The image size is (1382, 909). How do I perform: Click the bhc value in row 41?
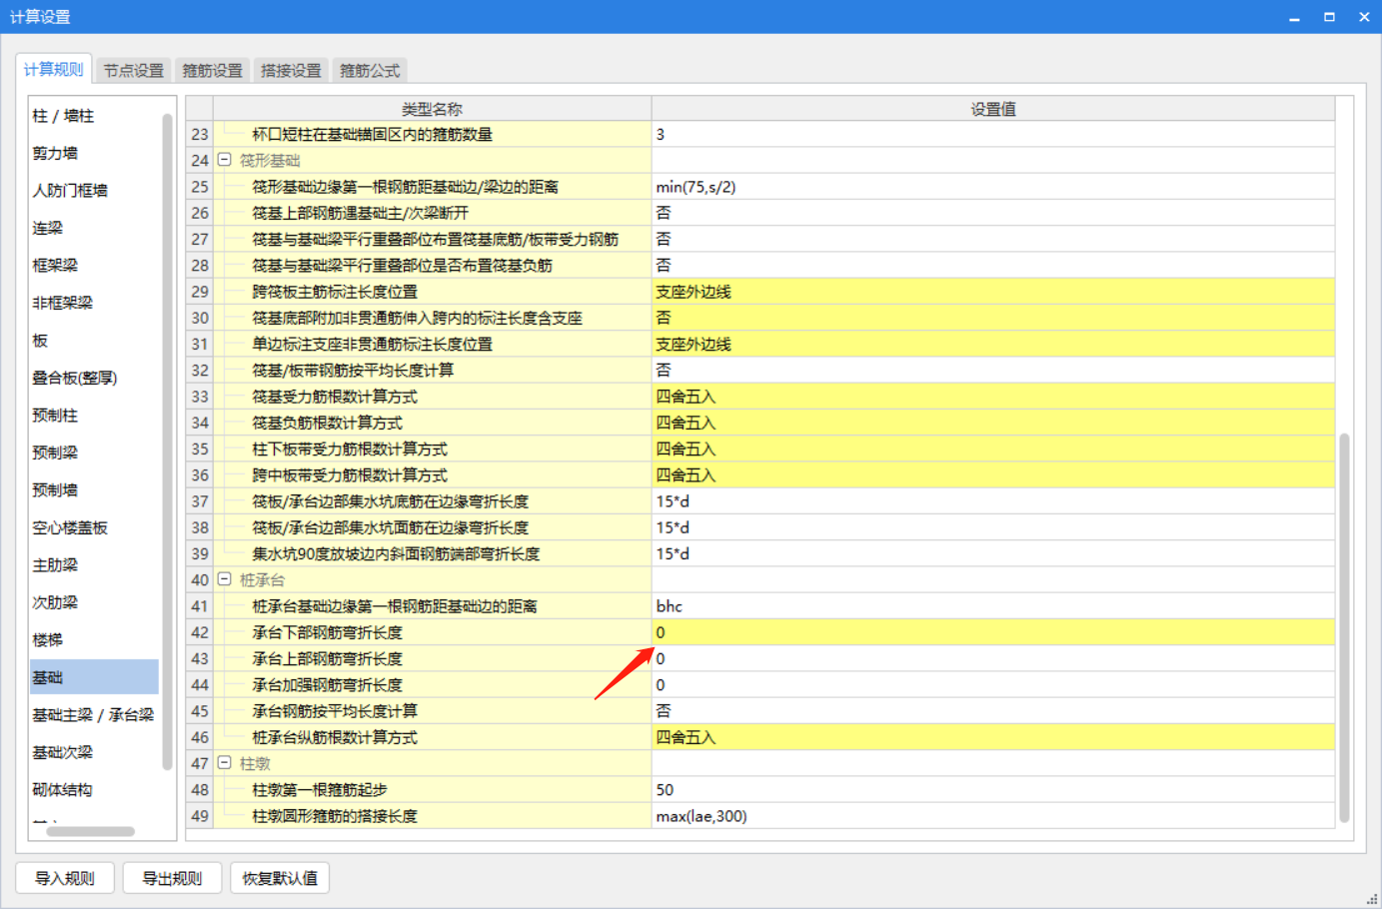[x=993, y=606]
